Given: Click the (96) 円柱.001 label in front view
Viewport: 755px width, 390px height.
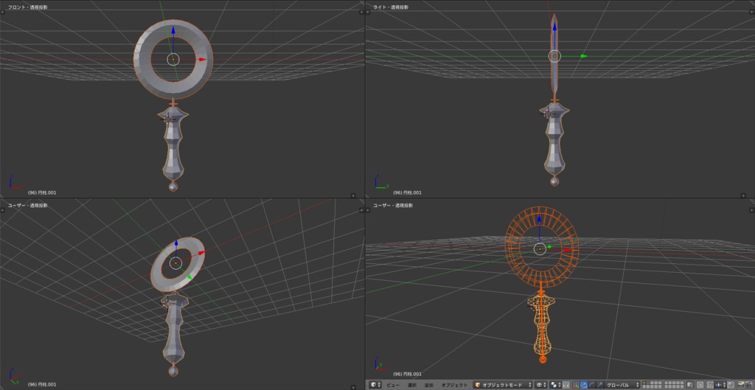Looking at the screenshot, I should click(42, 192).
